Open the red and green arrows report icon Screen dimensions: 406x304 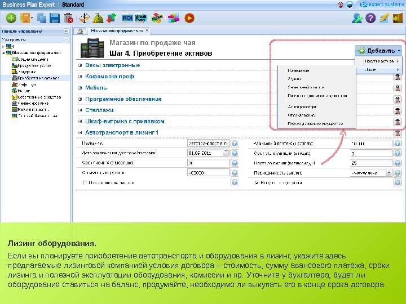(111, 18)
